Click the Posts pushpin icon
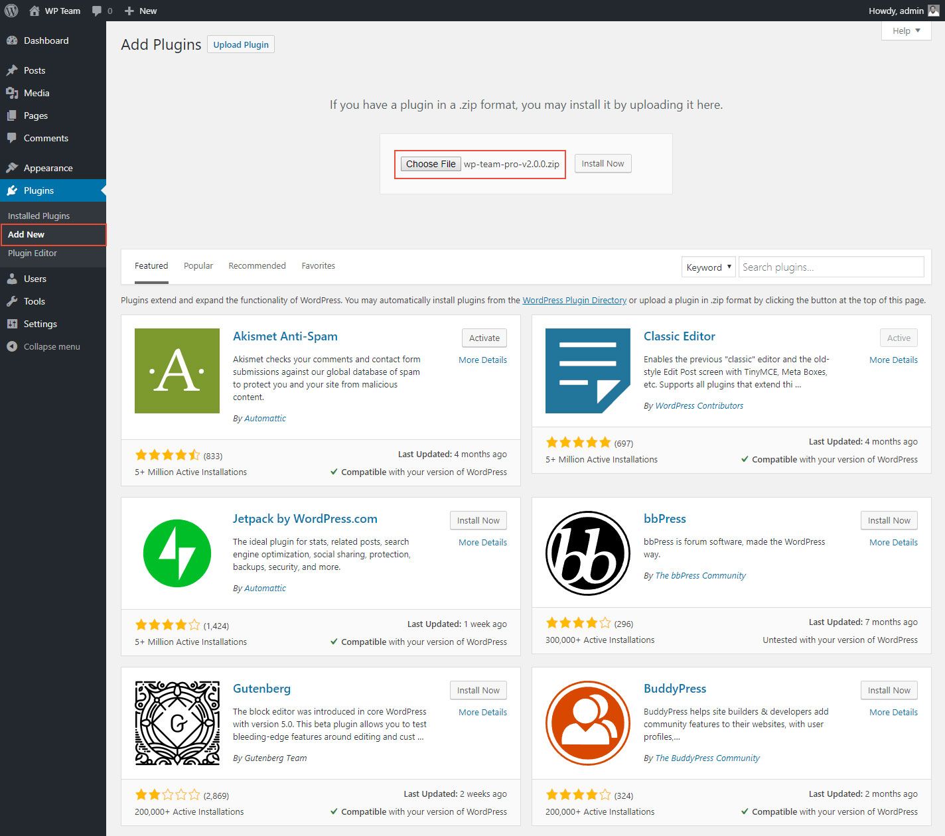The image size is (945, 836). (x=12, y=70)
